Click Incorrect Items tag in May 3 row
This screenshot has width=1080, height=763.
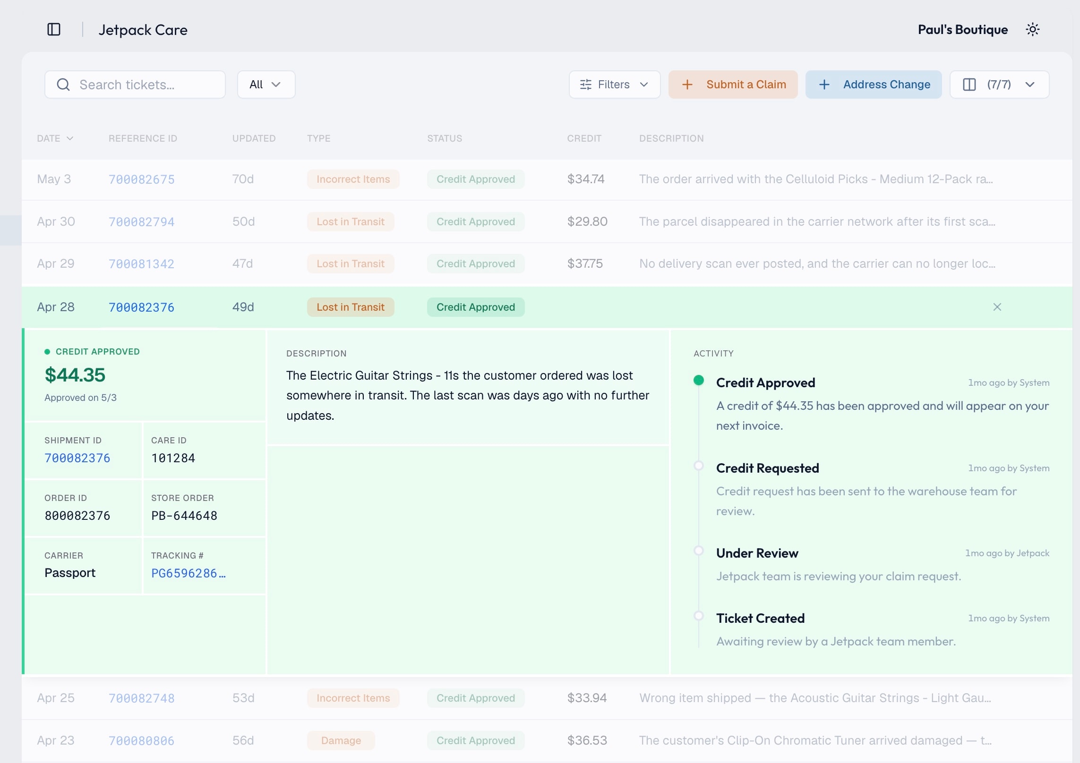(x=353, y=179)
